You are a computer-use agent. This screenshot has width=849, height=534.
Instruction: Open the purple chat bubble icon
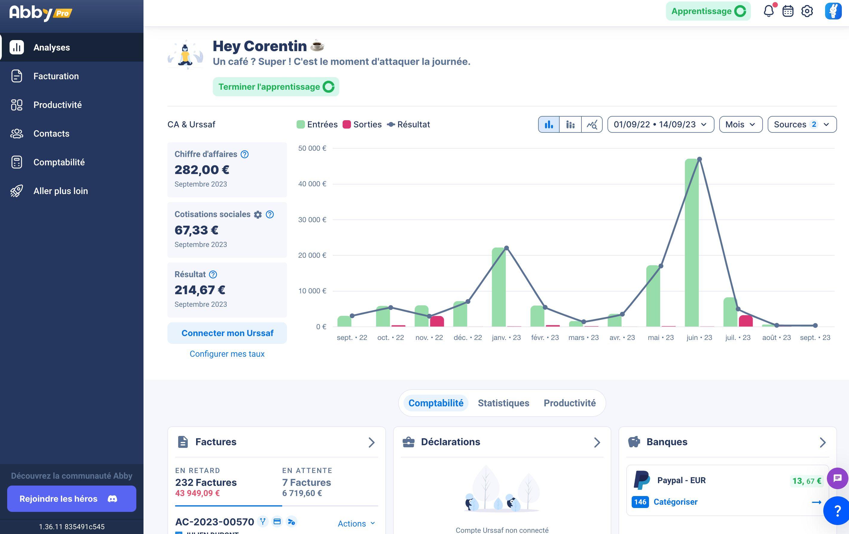pyautogui.click(x=837, y=478)
